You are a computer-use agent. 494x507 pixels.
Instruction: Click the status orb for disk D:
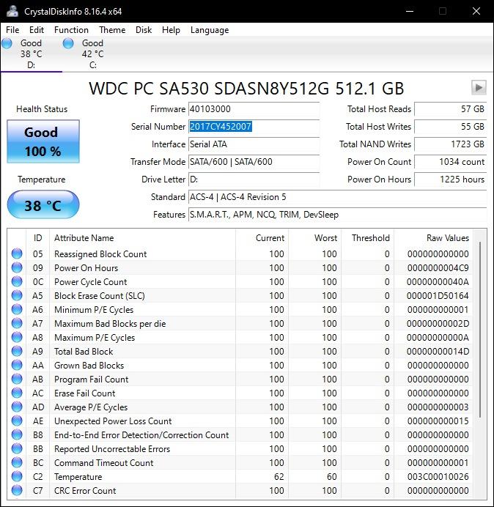coord(7,43)
